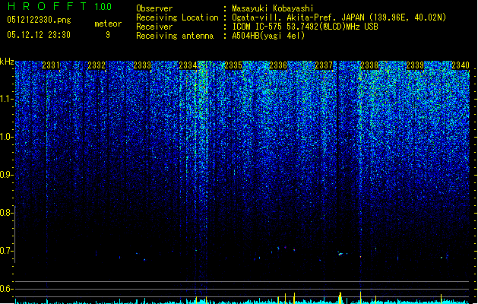Viewport: 478px width, 304px height.
Task: Click the tallest yellow intensity peak near 2337
Action: (340, 298)
